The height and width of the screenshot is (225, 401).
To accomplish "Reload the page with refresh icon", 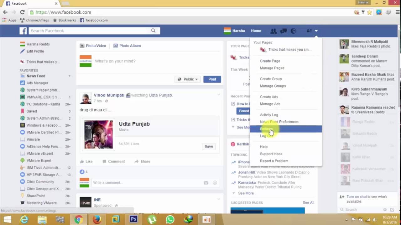I will [x=22, y=12].
